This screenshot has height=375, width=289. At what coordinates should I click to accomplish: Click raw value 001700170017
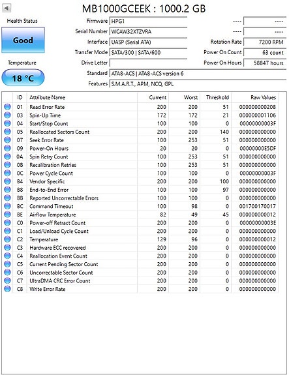[258, 206]
